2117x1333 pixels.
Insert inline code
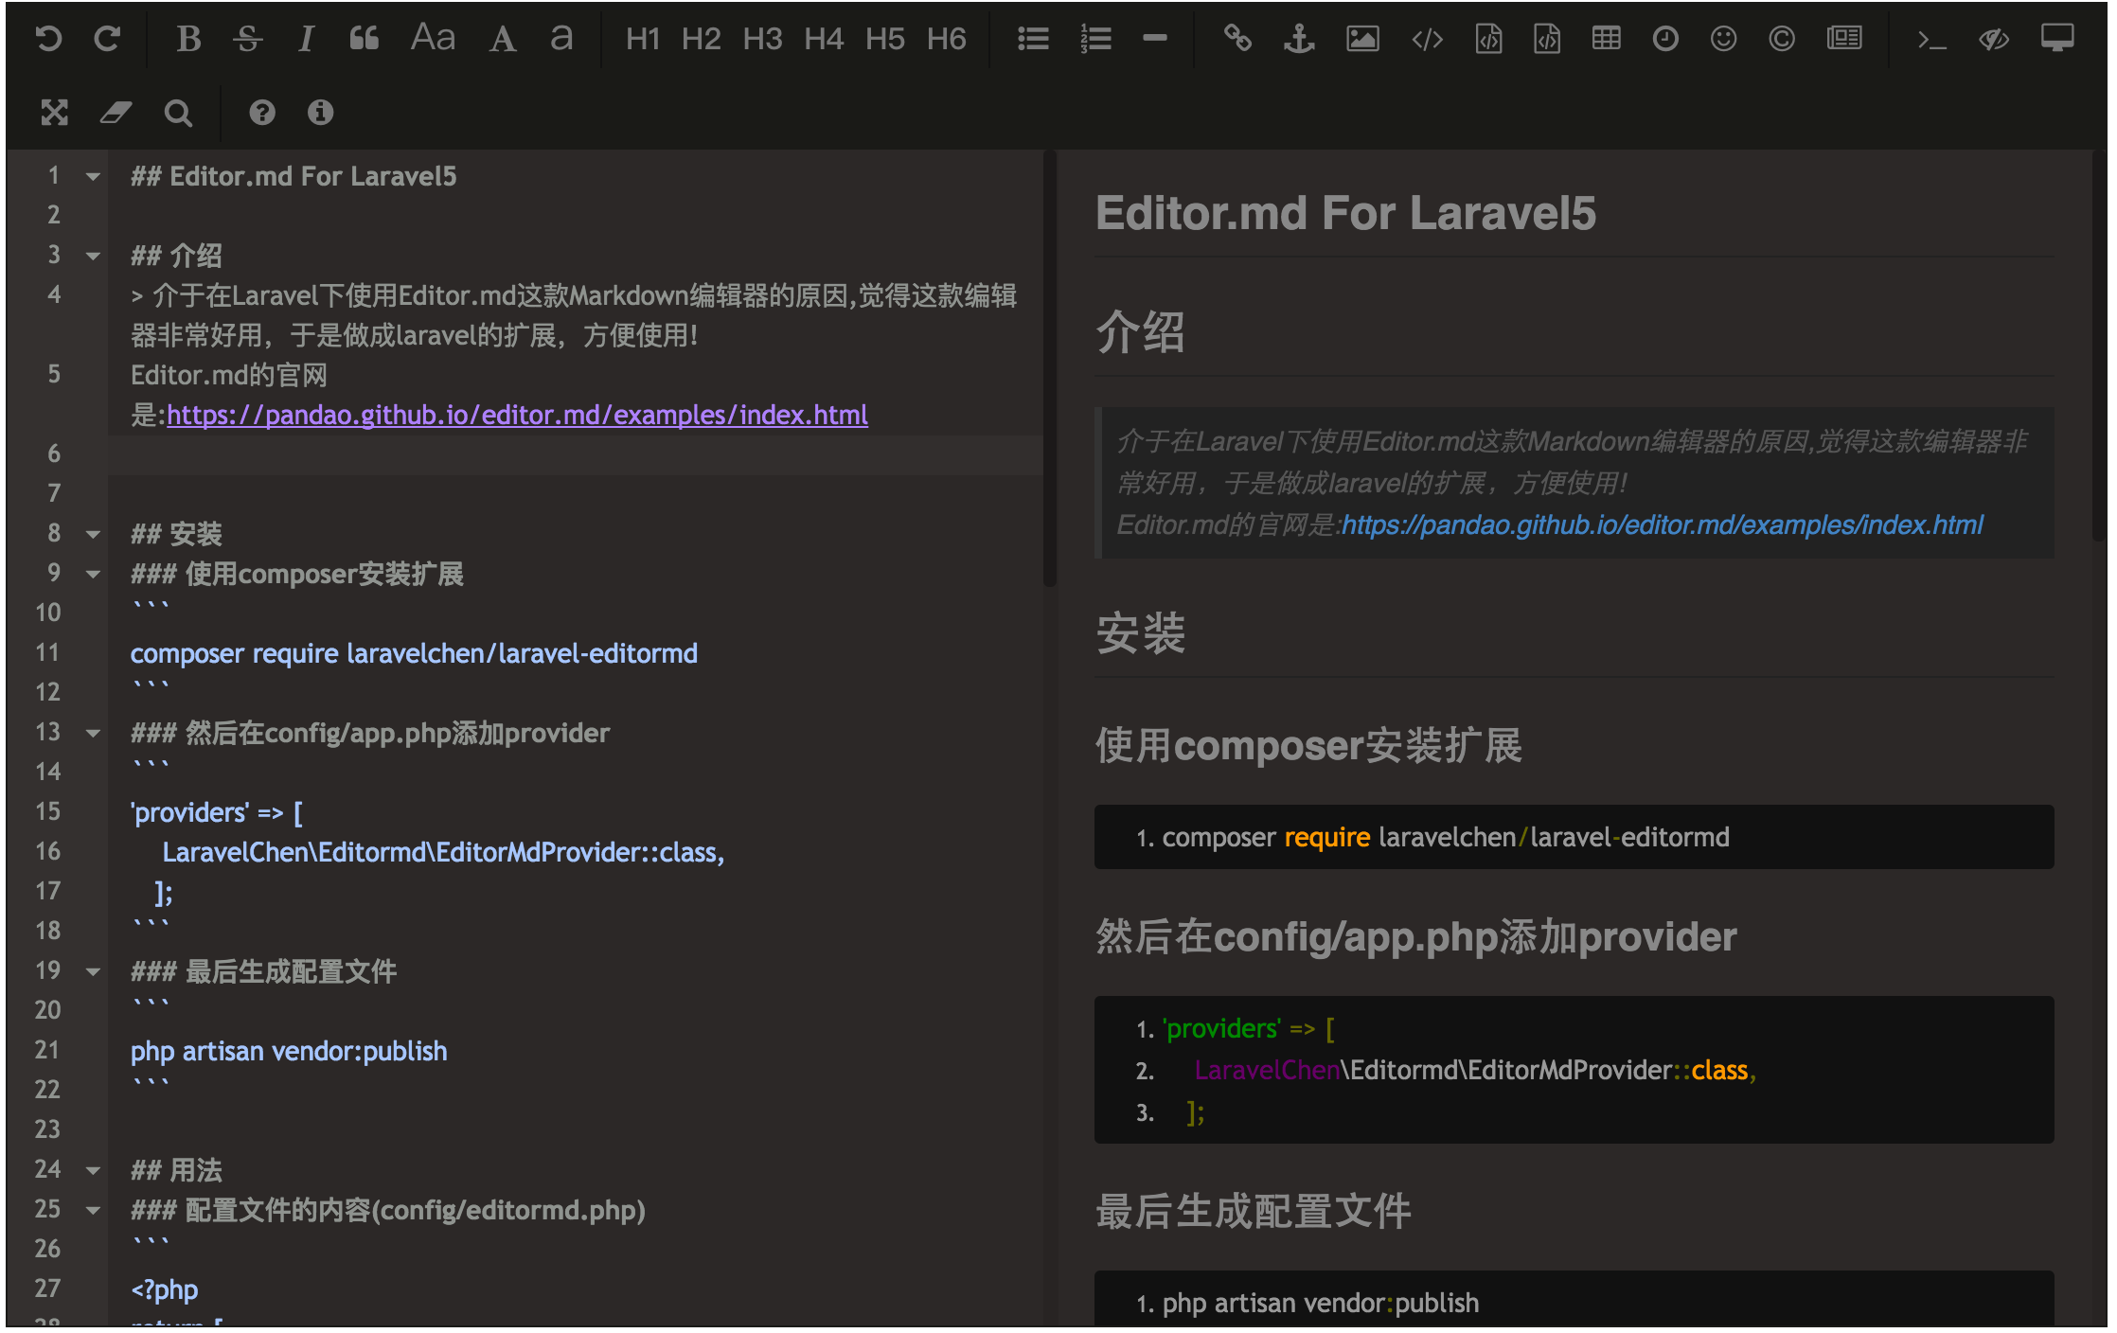click(1427, 39)
